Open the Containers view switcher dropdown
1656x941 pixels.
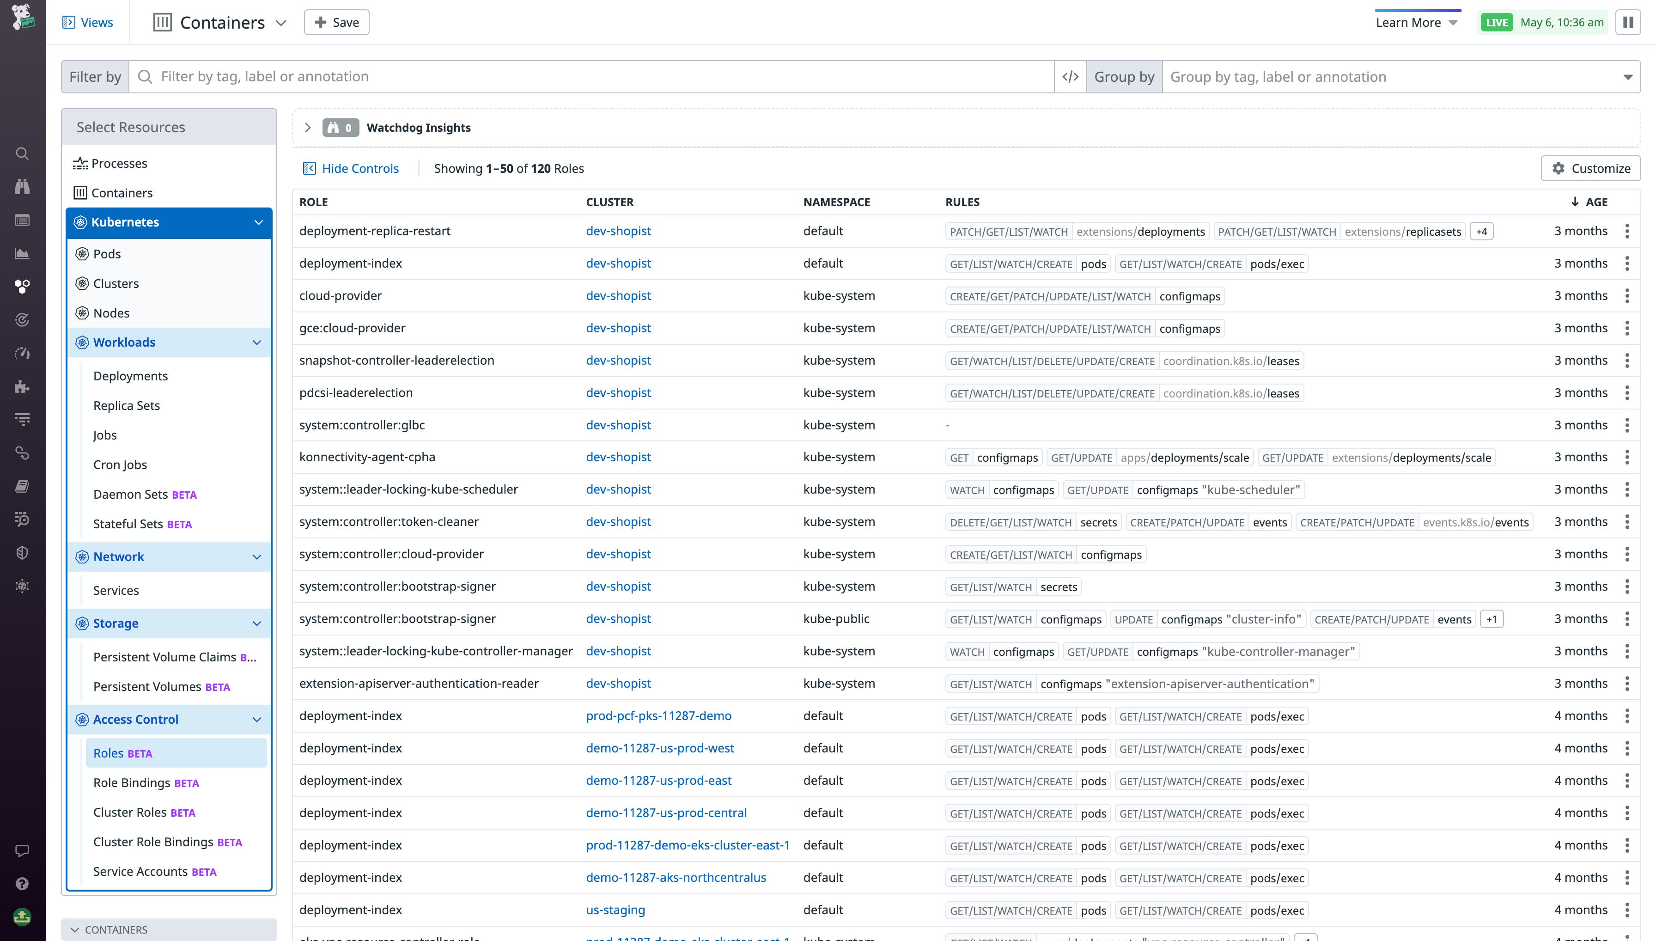point(281,23)
